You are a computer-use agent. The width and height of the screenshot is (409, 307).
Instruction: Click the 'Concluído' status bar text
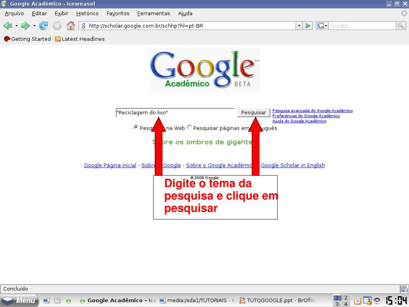(16, 289)
